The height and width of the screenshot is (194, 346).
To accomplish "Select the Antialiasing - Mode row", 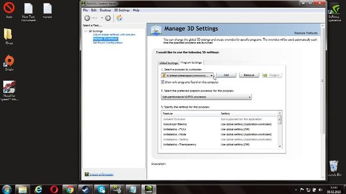I will coord(219,134).
